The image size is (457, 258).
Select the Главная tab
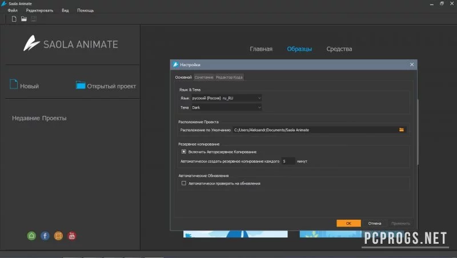[x=261, y=49]
